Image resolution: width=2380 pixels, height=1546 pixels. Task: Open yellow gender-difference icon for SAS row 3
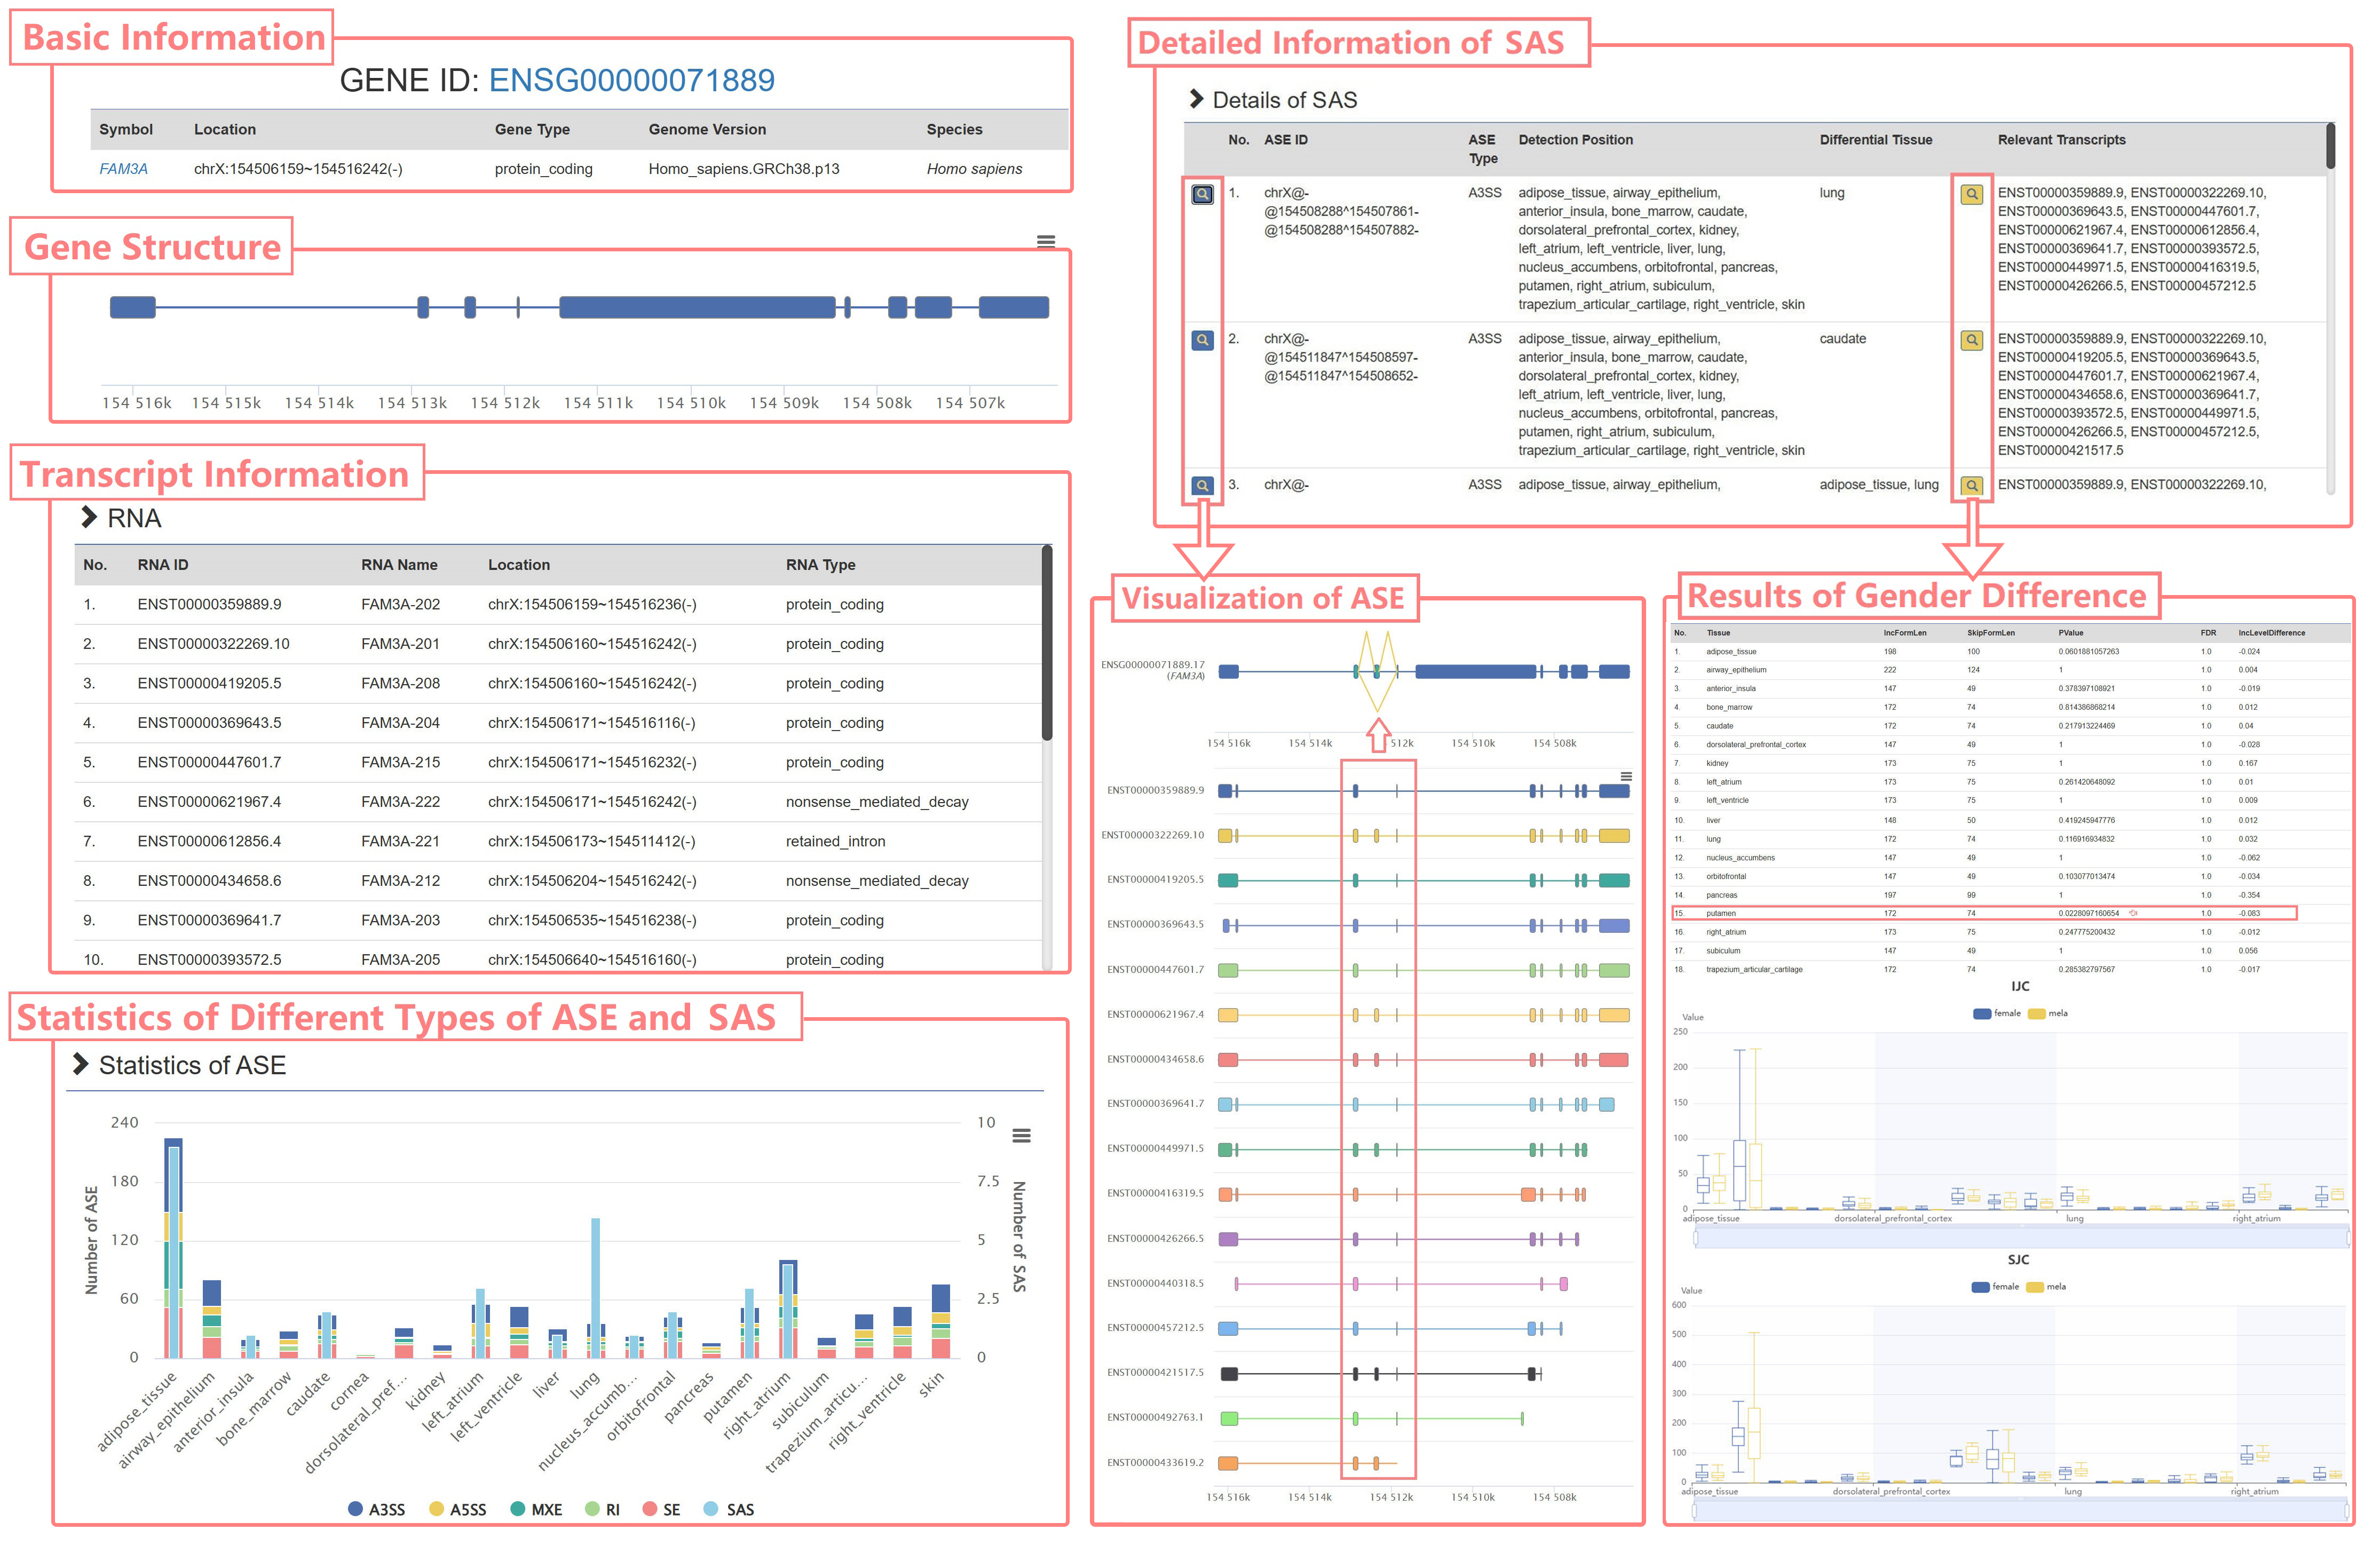click(x=1971, y=485)
